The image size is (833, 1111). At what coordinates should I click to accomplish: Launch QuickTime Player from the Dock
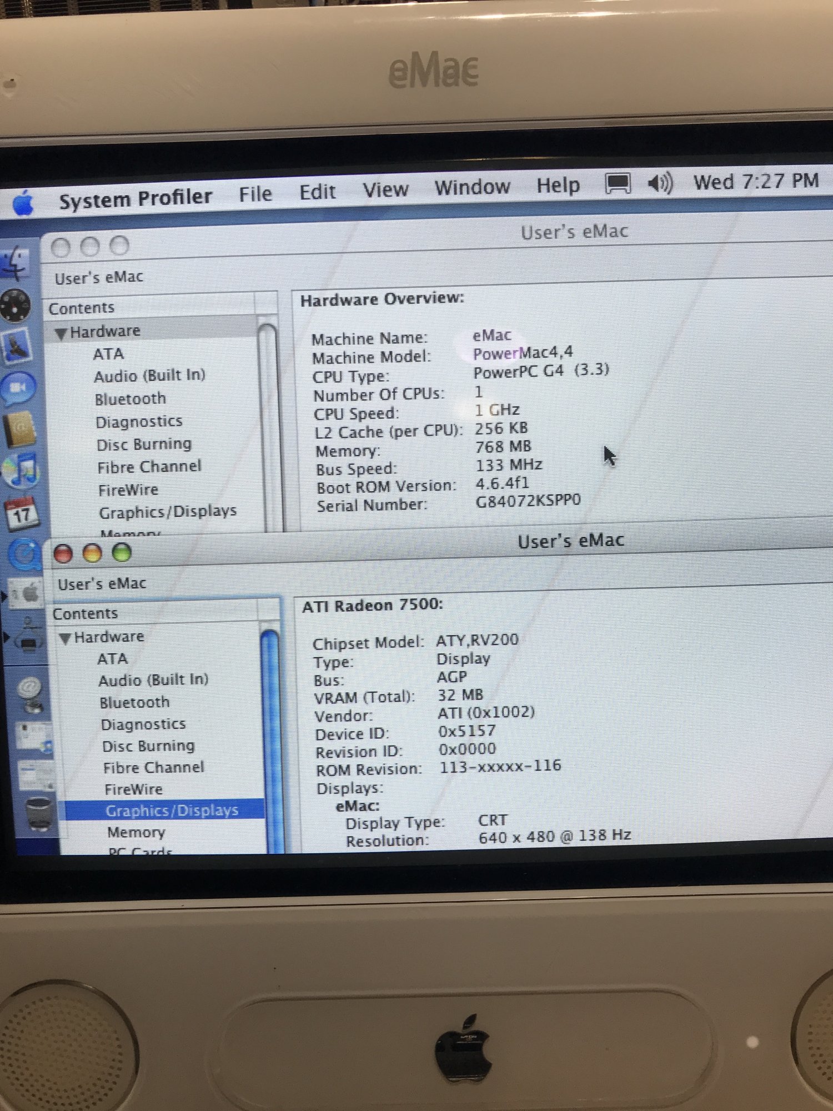pyautogui.click(x=24, y=555)
